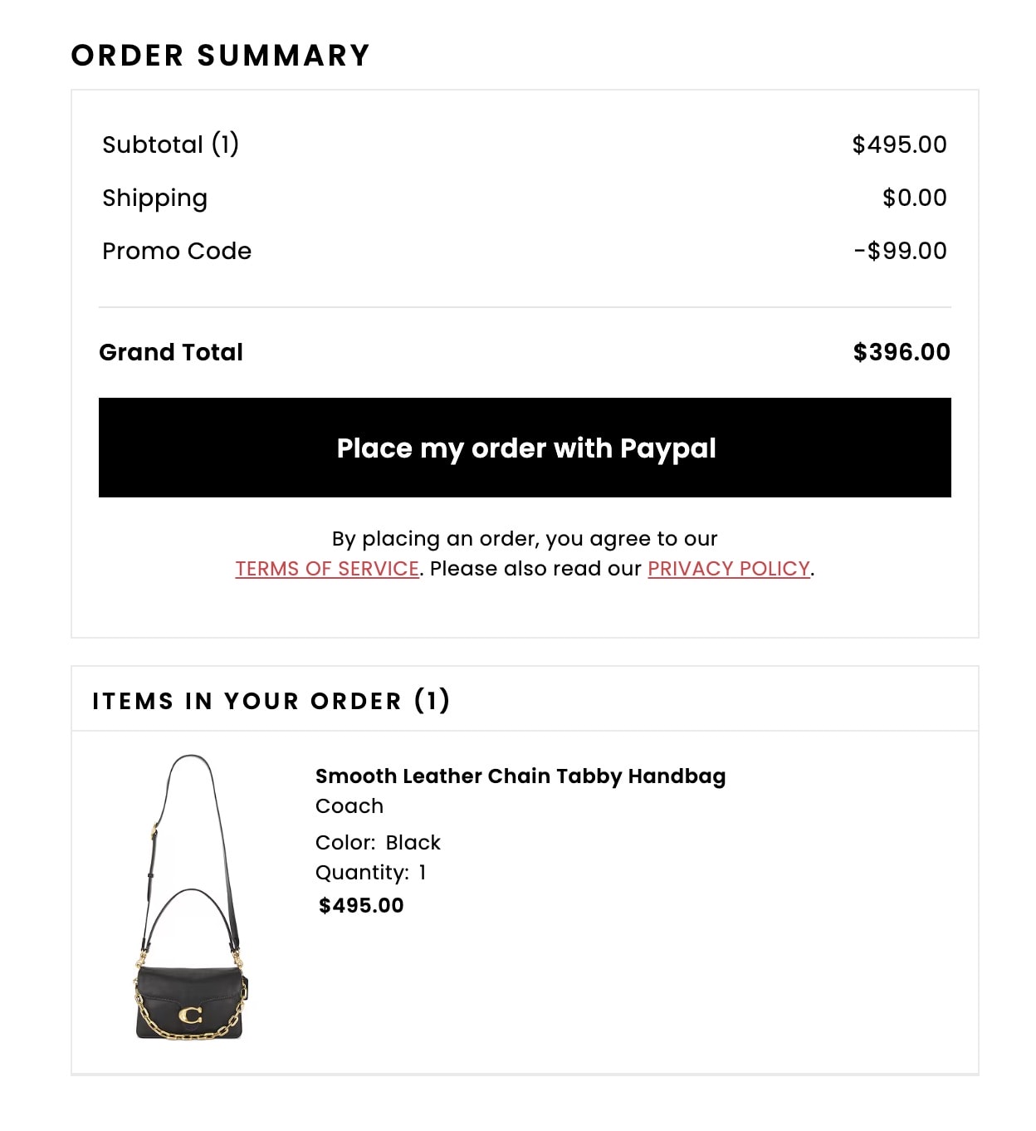The image size is (1036, 1131).
Task: Click the Place my order with Paypal button
Action: pos(525,448)
